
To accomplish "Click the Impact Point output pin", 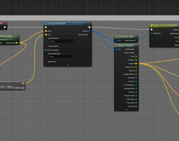I will click(136, 67).
